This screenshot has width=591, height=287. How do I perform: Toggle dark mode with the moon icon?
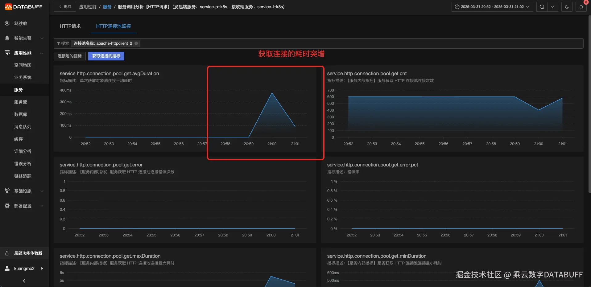pos(567,7)
